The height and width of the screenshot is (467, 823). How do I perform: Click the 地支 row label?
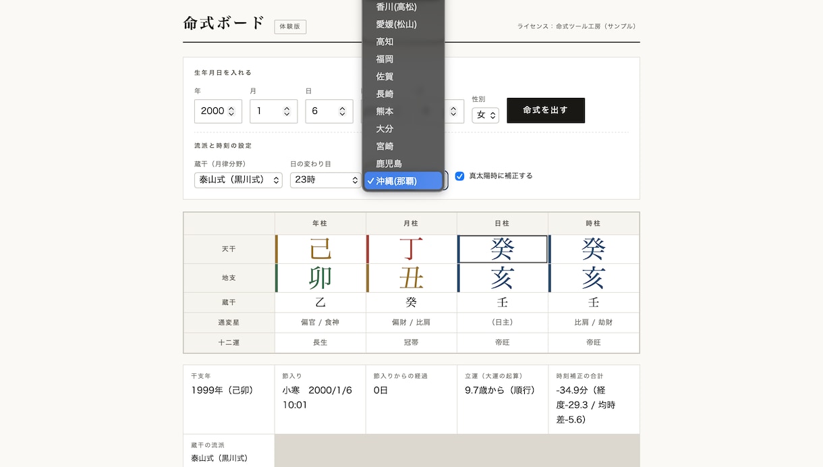(229, 278)
